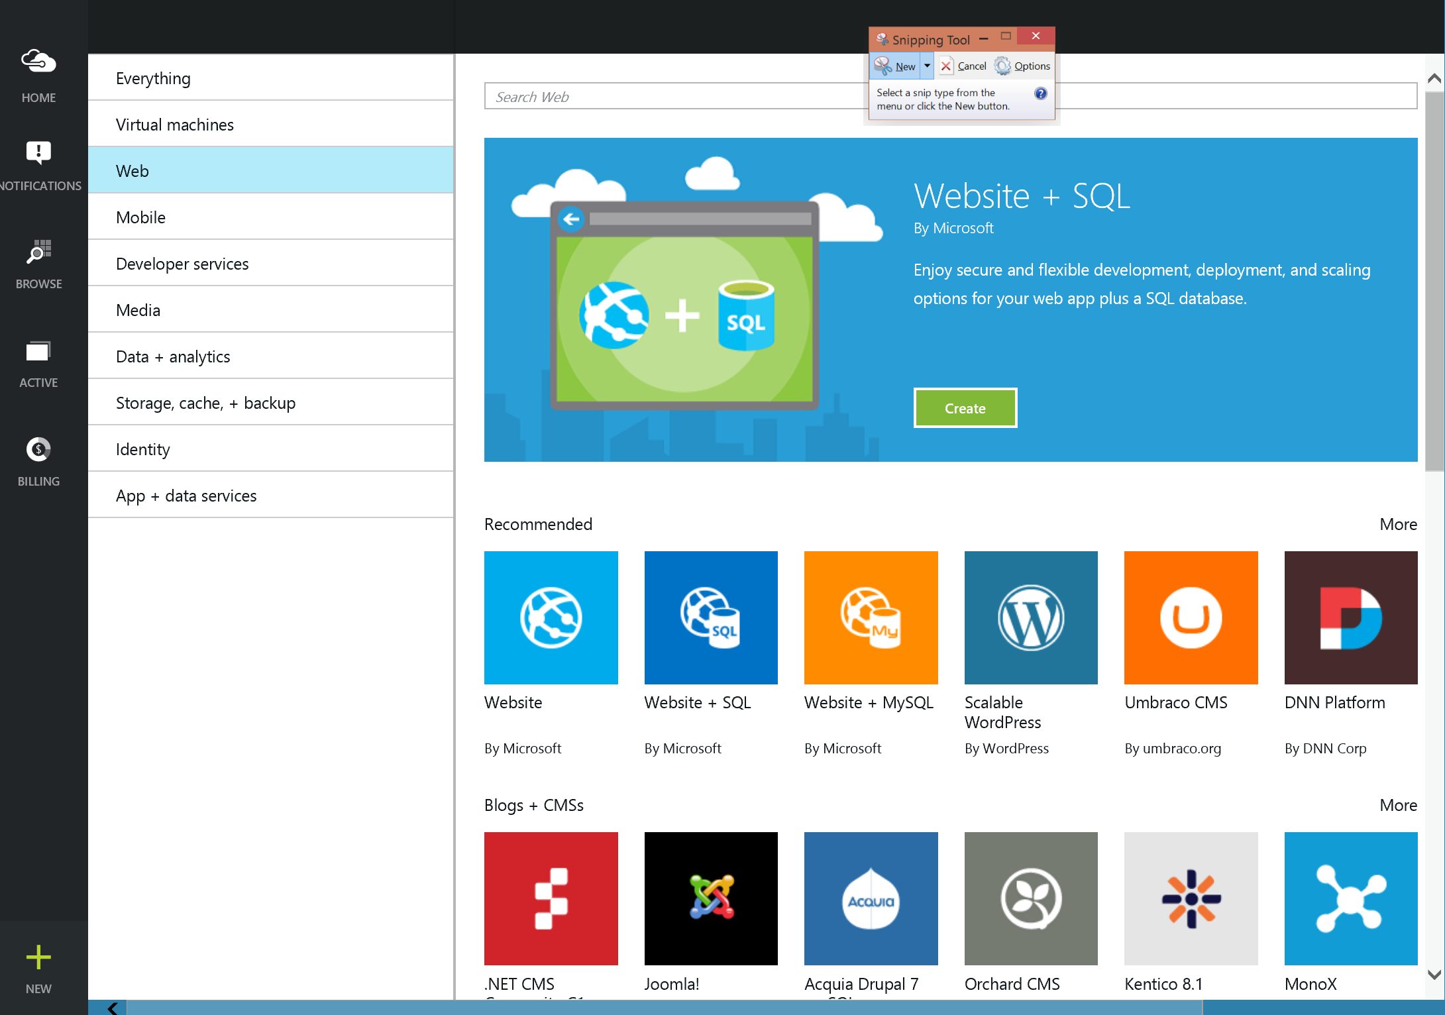The width and height of the screenshot is (1445, 1015).
Task: Click the green NEW plus icon
Action: [x=38, y=957]
